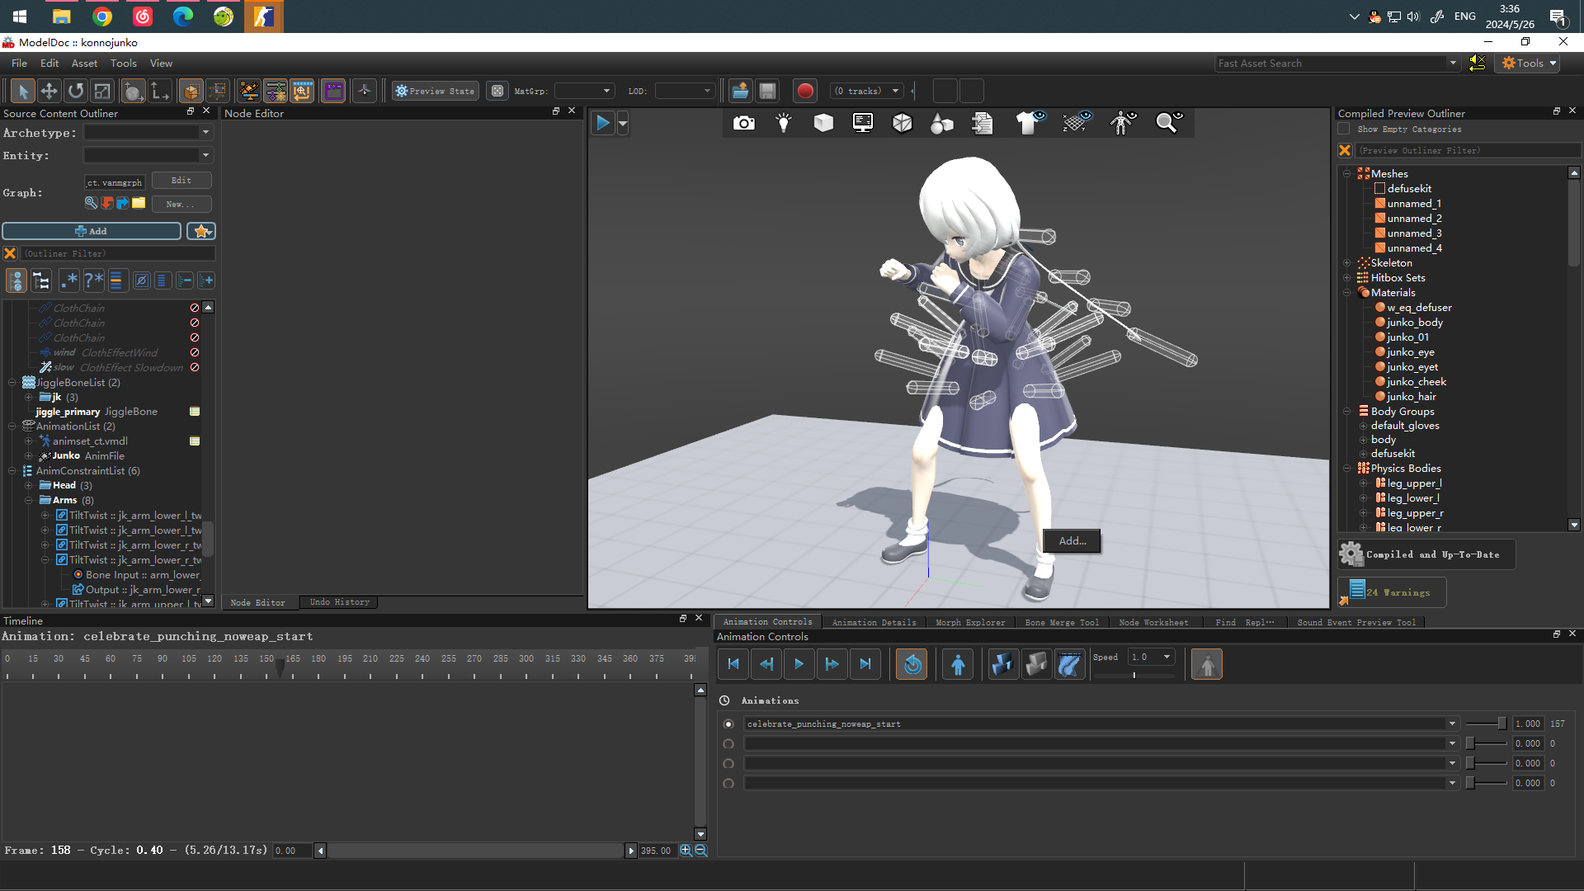
Task: Open the Archetype dropdown
Action: [x=148, y=132]
